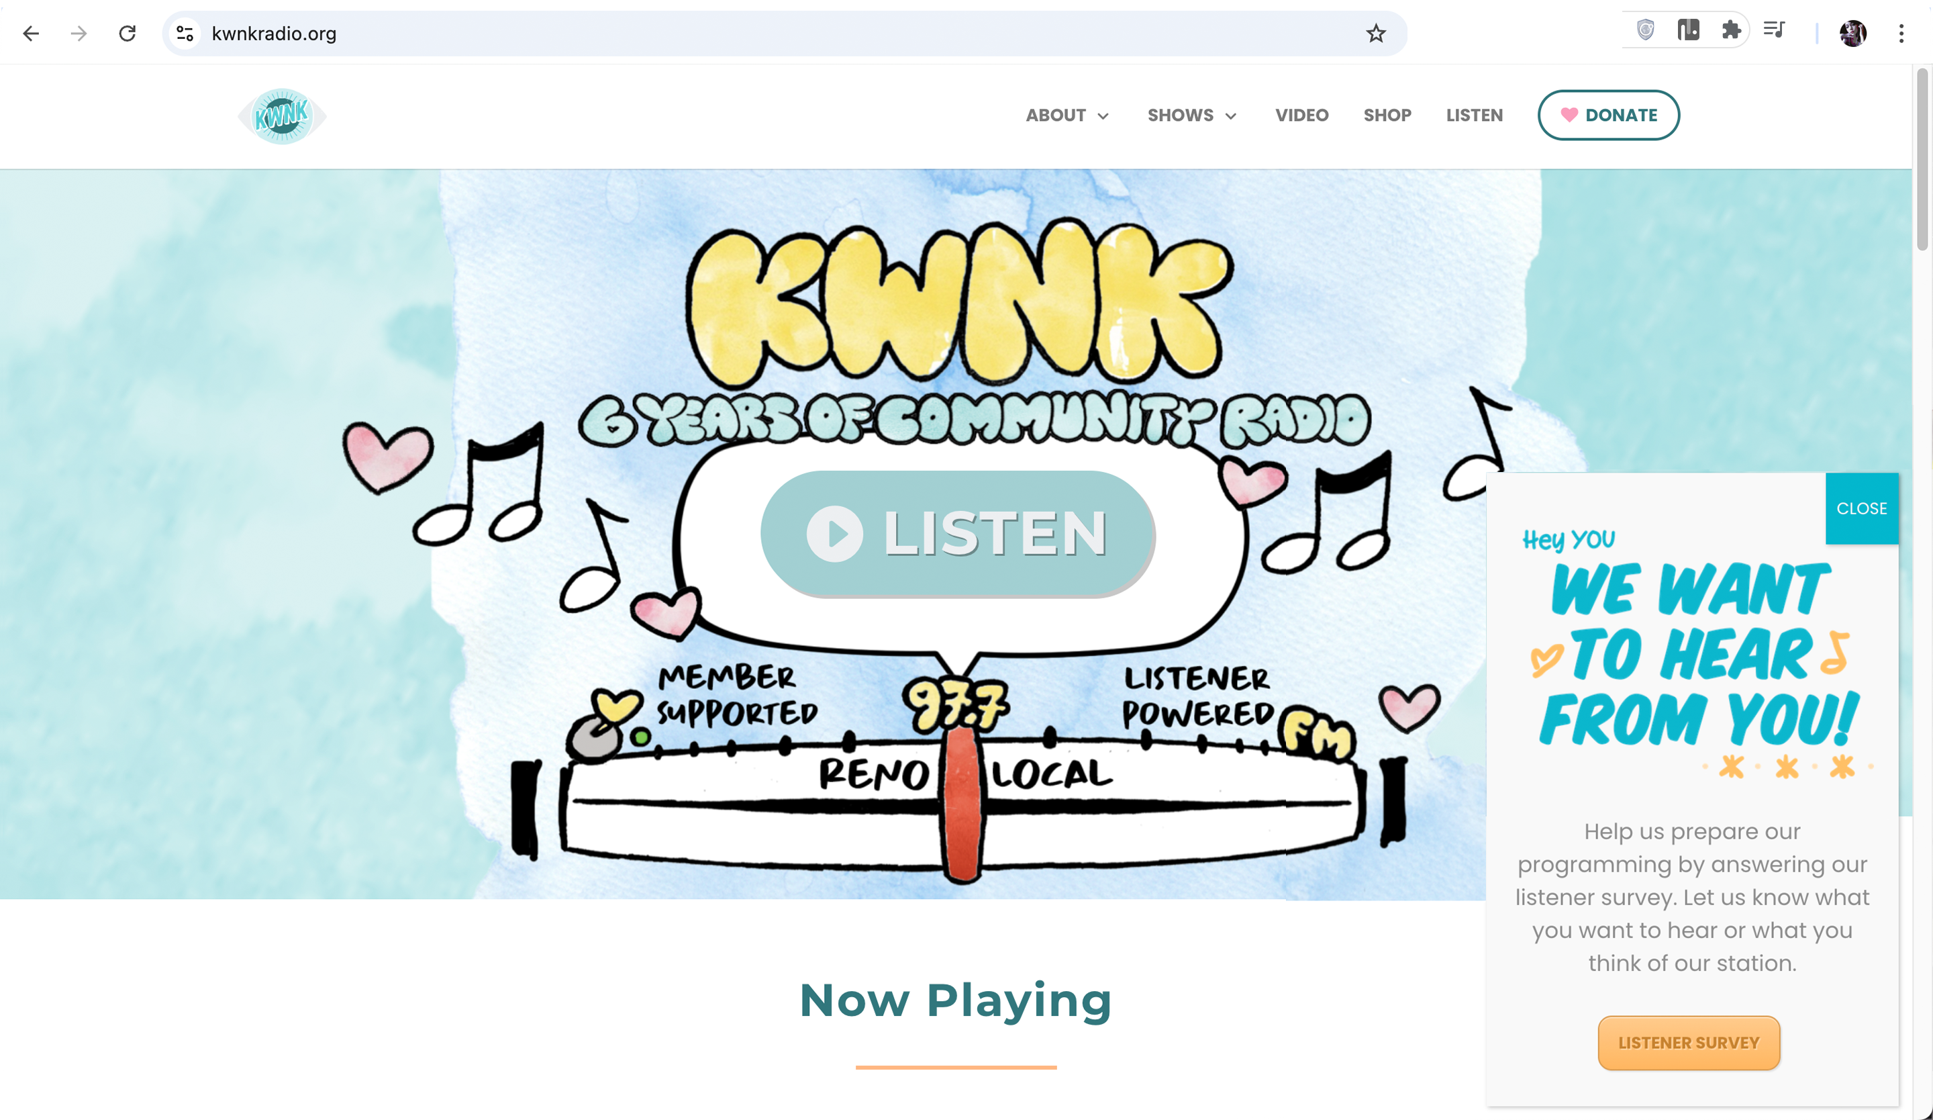Close the listener survey popup
This screenshot has width=1933, height=1120.
coord(1862,508)
